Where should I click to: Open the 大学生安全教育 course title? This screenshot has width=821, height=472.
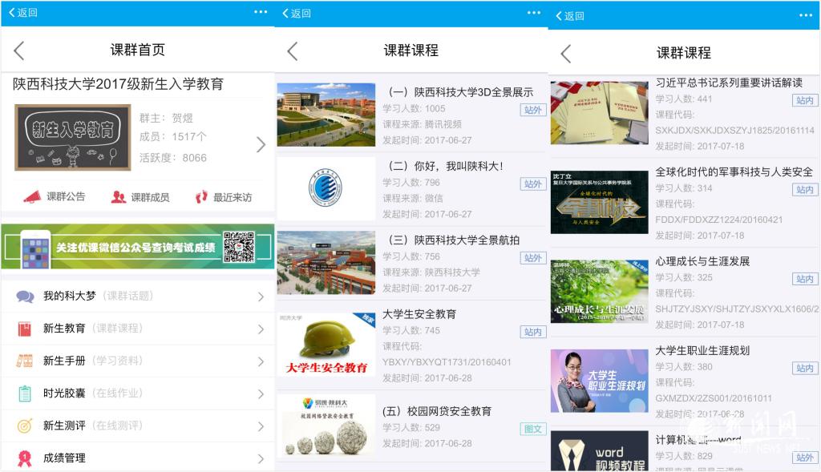pyautogui.click(x=419, y=314)
